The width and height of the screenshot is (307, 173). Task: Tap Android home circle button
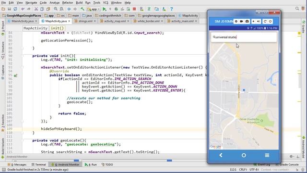click(244, 155)
